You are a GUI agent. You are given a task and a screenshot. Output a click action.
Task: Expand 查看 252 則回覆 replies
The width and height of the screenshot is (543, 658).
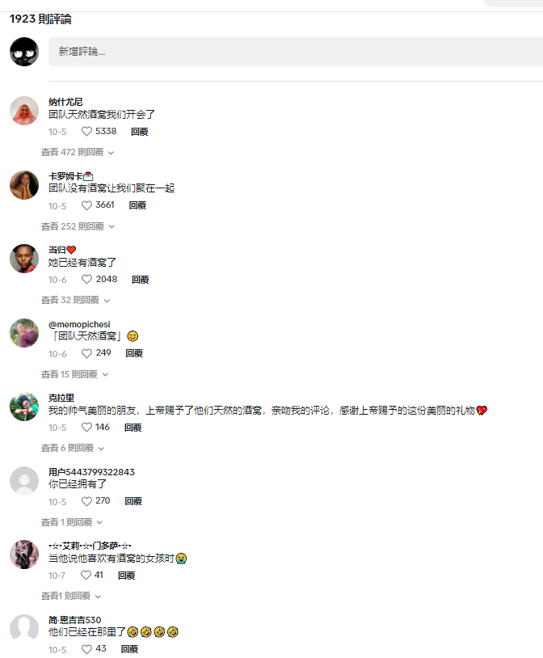(x=78, y=226)
